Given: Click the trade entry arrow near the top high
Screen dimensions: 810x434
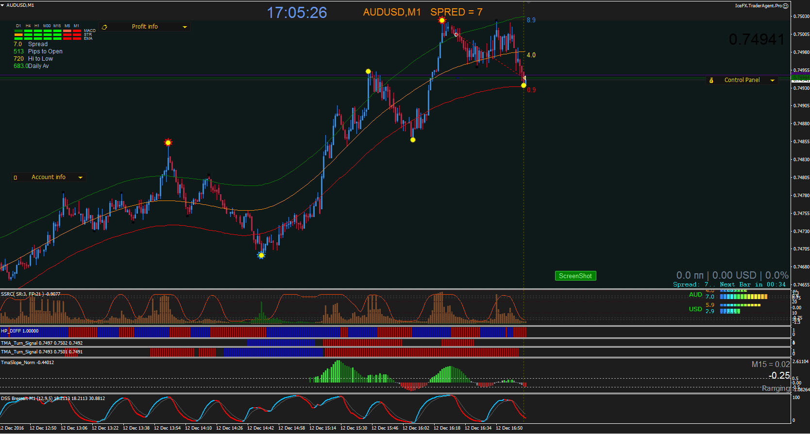Looking at the screenshot, I should tap(456, 34).
